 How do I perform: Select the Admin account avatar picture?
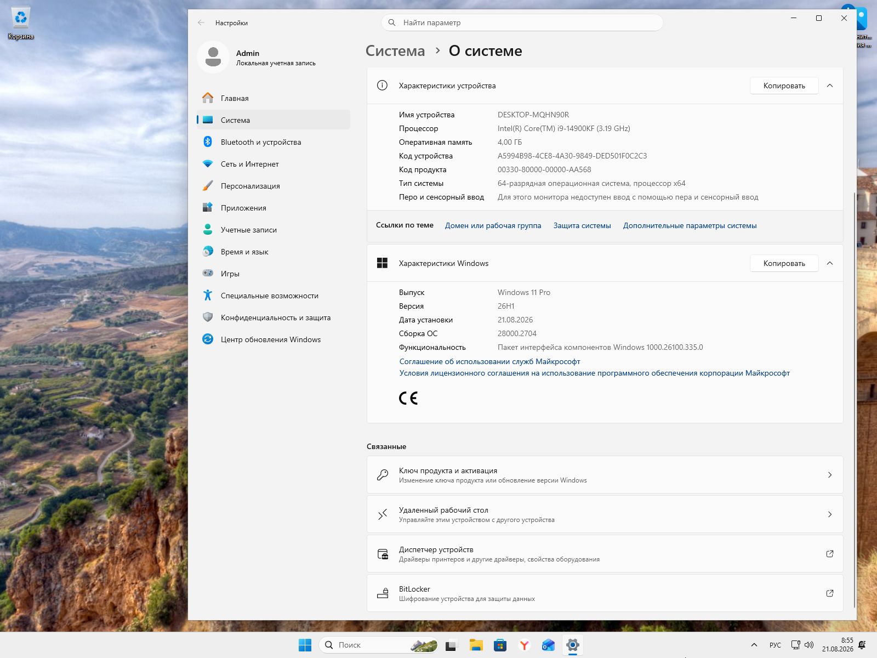point(213,57)
